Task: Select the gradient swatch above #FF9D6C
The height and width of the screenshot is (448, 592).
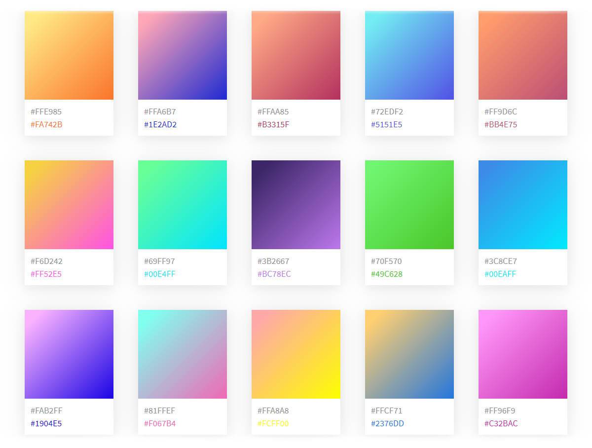Action: click(x=523, y=55)
